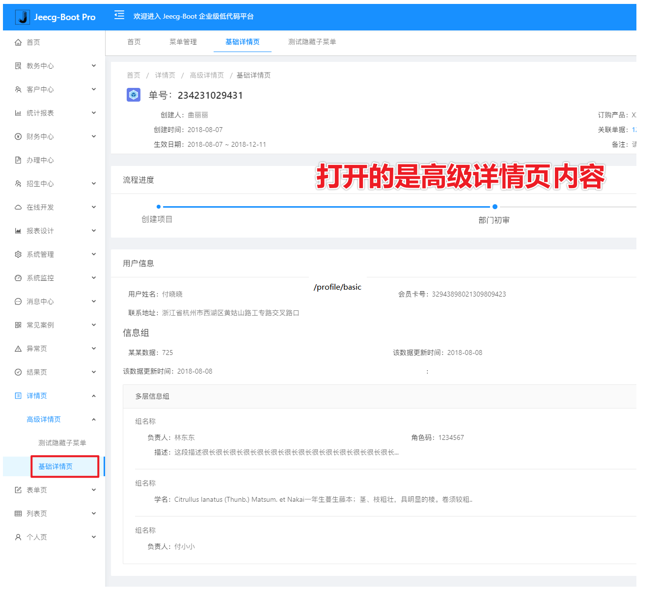Click 高级详情页 in the breadcrumb trail
Viewport: 659px width, 597px height.
206,75
